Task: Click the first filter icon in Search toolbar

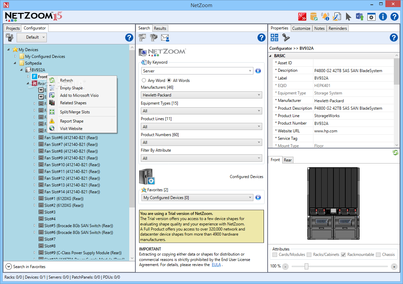Action: click(142, 38)
